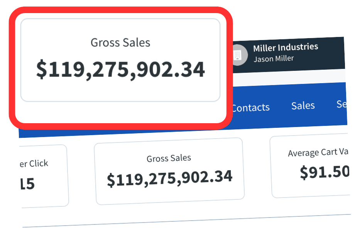Click the large $119,275,902.34 figure in callout

point(120,69)
